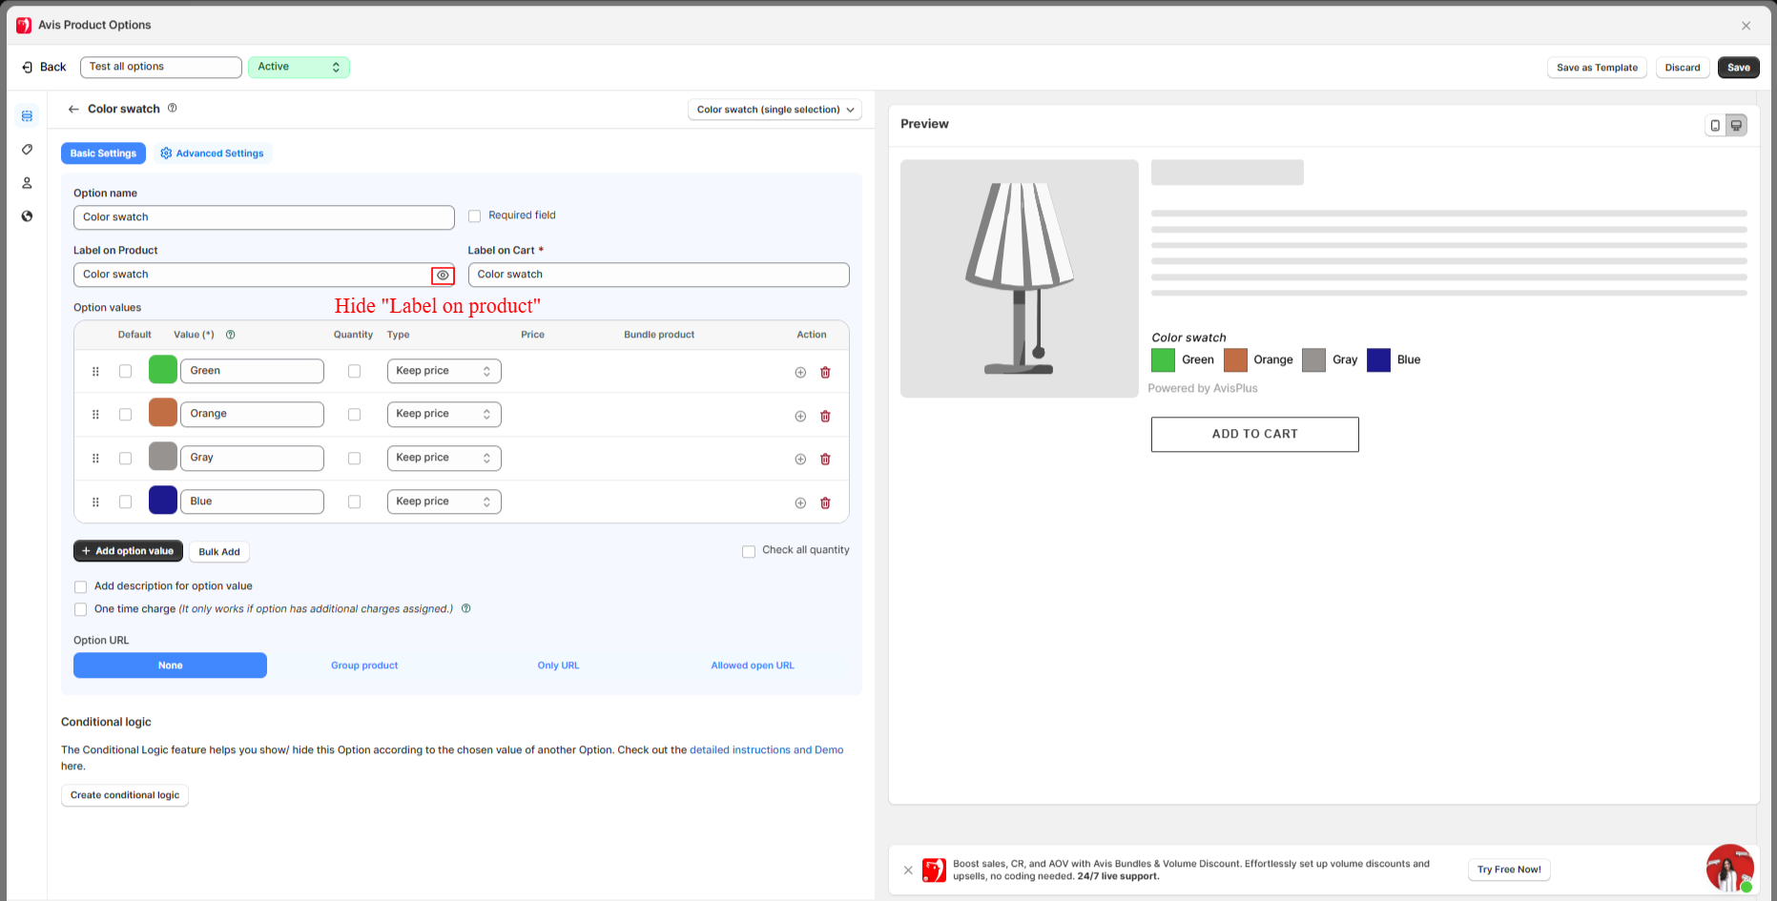Open Keep price dropdown for Green
Screen dimensions: 1777x901
pyautogui.click(x=444, y=371)
